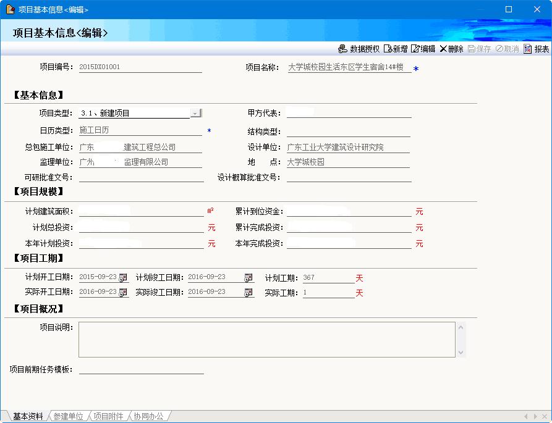Open calendar picker for 实际开工日期

tap(123, 292)
